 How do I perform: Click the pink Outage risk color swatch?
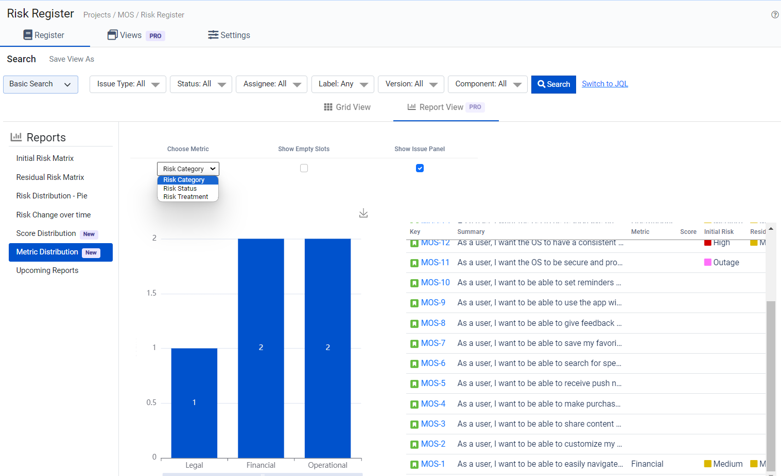coord(707,263)
